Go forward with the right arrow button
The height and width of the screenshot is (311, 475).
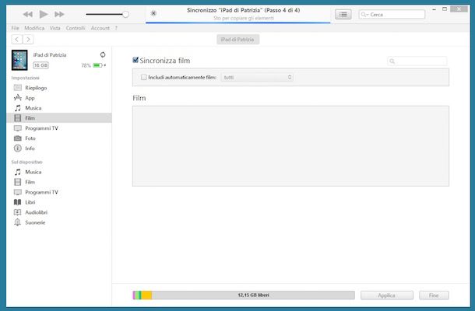28,40
